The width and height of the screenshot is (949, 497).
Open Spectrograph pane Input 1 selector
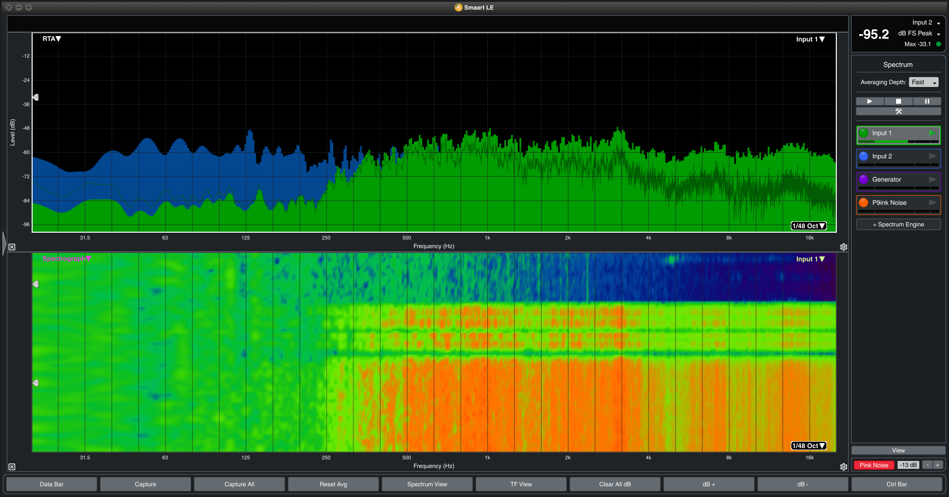point(810,259)
